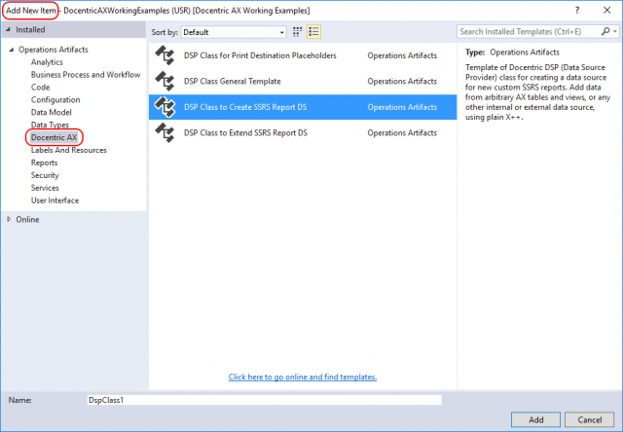Screen dimensions: 623x432
Task: Click the Installed header label
Action: pos(30,30)
